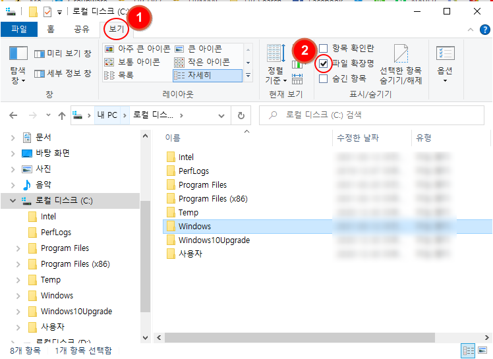
Task: Select 음악 in the navigation pane
Action: [x=43, y=185]
